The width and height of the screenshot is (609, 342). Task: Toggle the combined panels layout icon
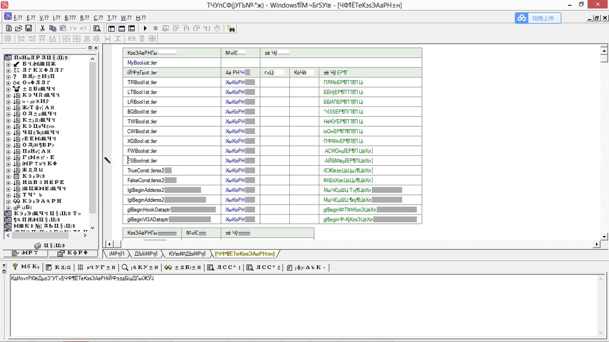[x=132, y=28]
